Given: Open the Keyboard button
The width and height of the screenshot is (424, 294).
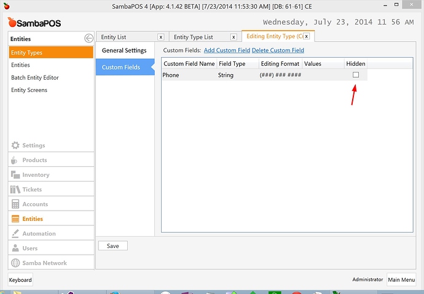Looking at the screenshot, I should tap(20, 280).
